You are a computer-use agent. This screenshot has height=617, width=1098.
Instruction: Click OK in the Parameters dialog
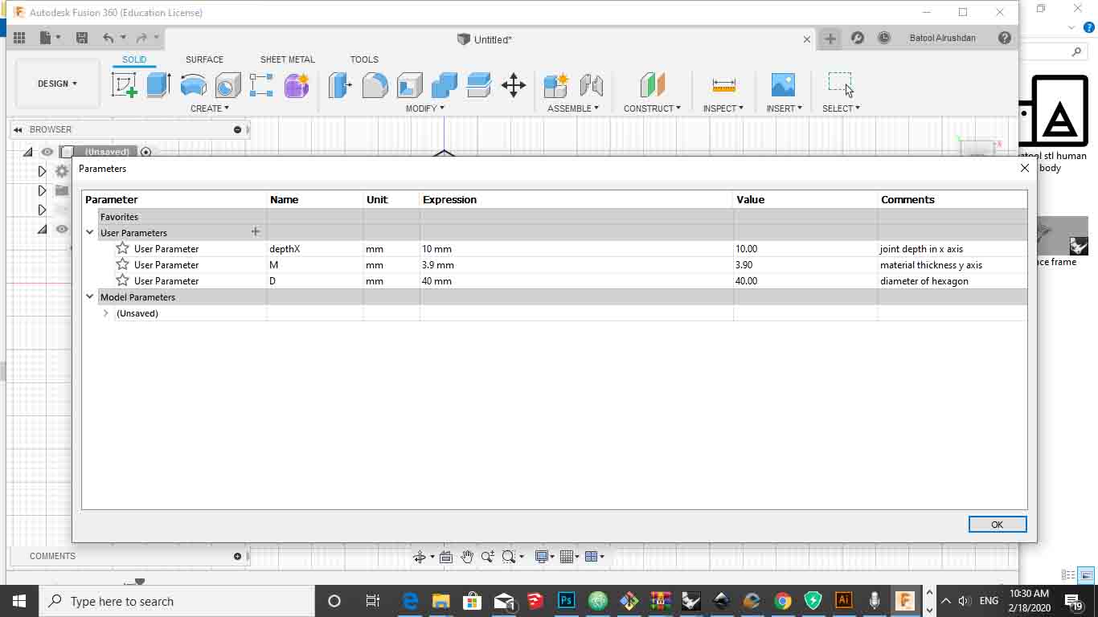(997, 524)
